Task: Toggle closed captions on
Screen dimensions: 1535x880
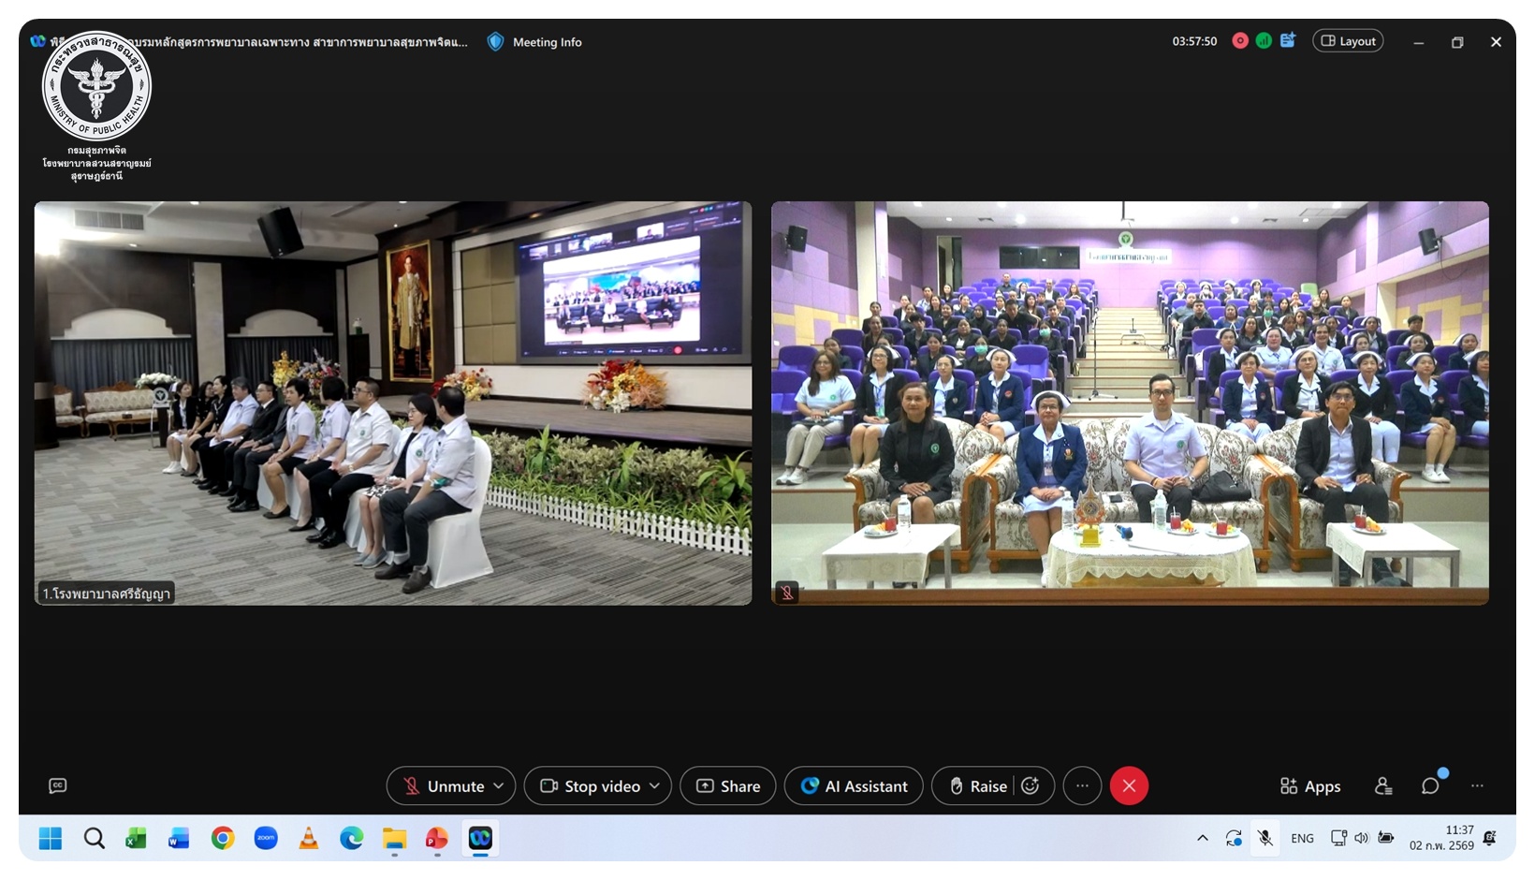Action: [58, 786]
